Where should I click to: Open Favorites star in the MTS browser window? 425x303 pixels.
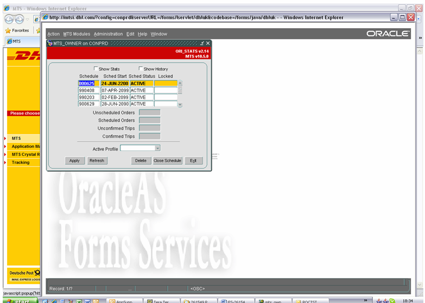pos(8,30)
